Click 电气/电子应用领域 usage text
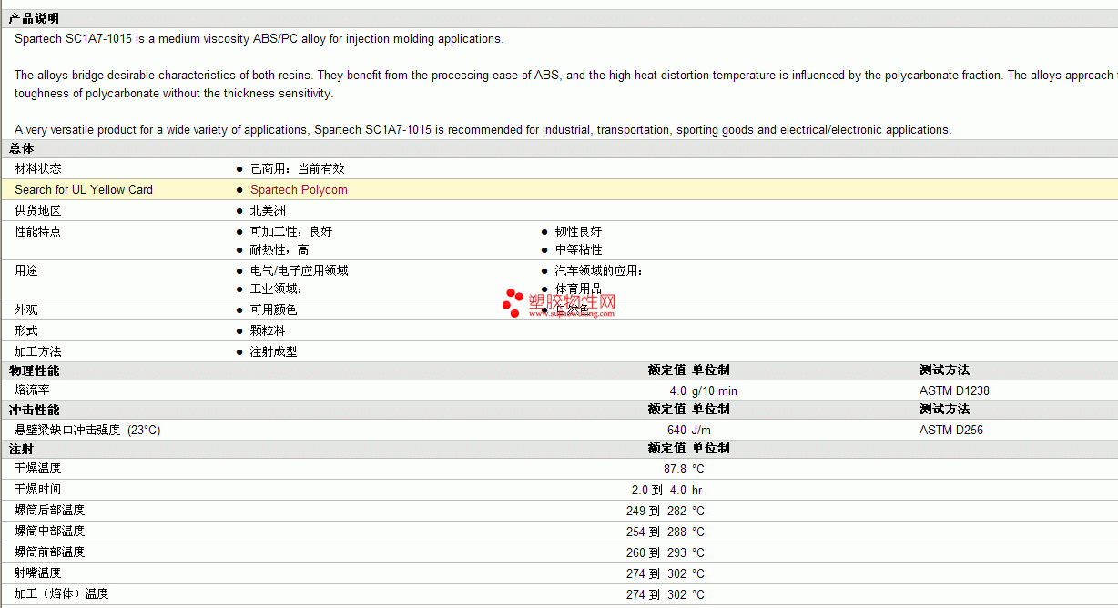1118x608 pixels. [x=300, y=271]
